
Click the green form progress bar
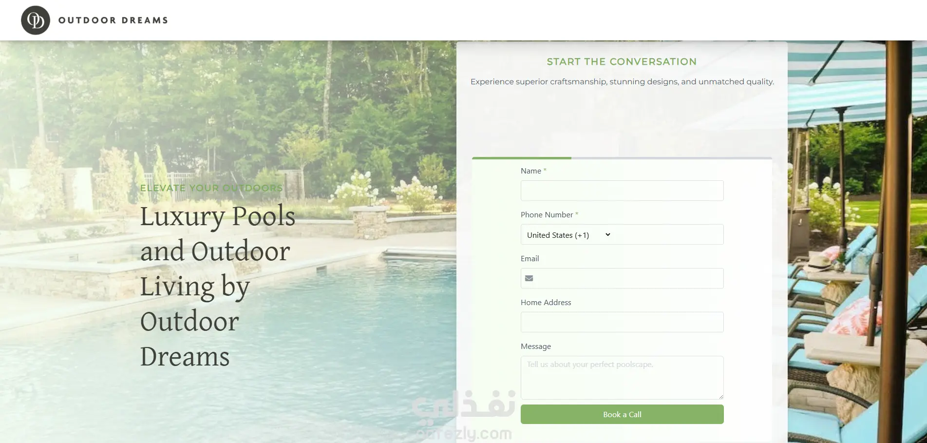522,158
